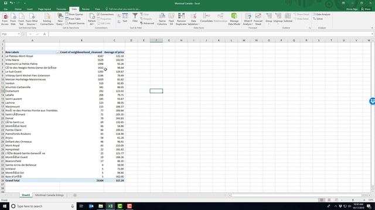Image resolution: width=375 pixels, height=210 pixels.
Task: Click the Flash Fill icon
Action: [x=171, y=19]
